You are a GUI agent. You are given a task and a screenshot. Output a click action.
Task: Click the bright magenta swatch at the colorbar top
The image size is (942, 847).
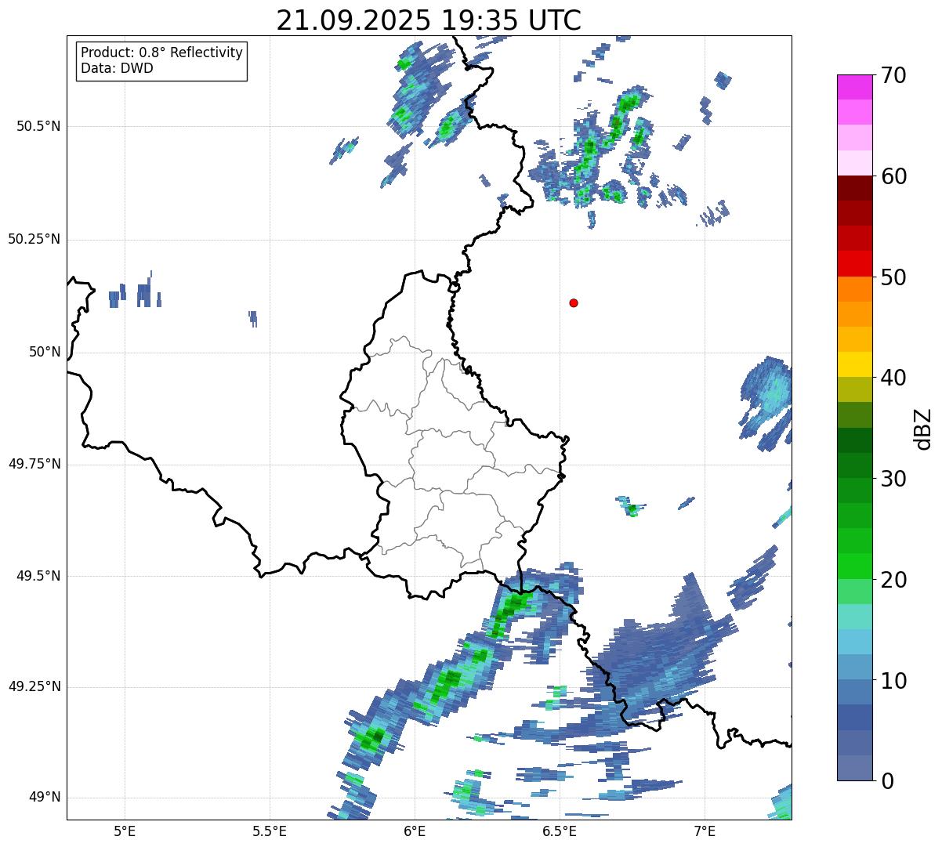click(854, 87)
